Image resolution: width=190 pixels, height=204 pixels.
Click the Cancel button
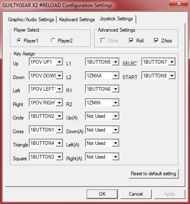click(x=136, y=194)
